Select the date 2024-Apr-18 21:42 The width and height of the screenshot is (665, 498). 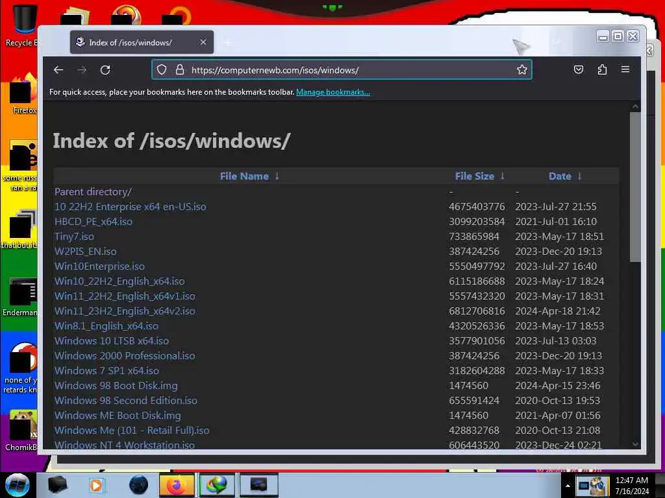558,311
